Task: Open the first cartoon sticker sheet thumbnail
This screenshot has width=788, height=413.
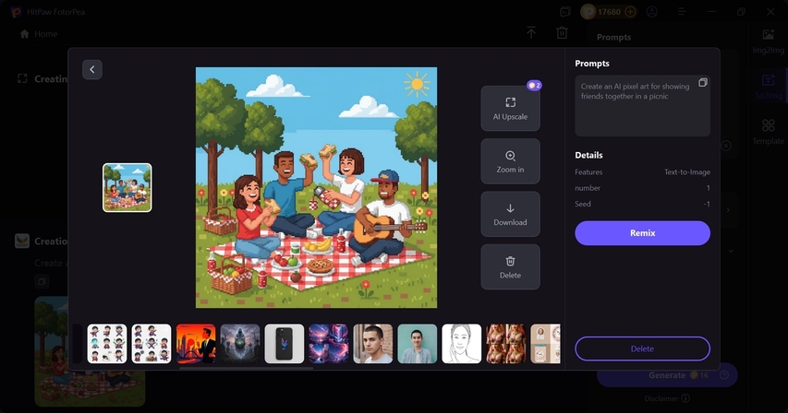Action: [107, 344]
